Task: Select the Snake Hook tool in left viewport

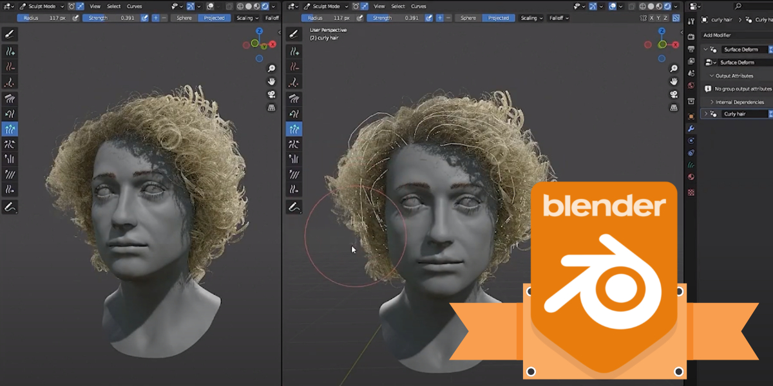Action: 10,115
